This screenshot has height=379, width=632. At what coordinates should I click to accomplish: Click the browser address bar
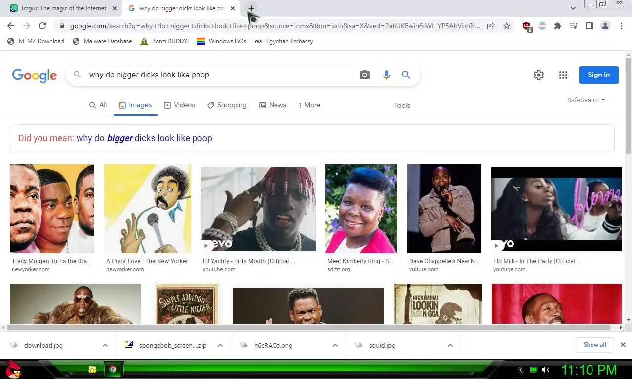point(275,26)
